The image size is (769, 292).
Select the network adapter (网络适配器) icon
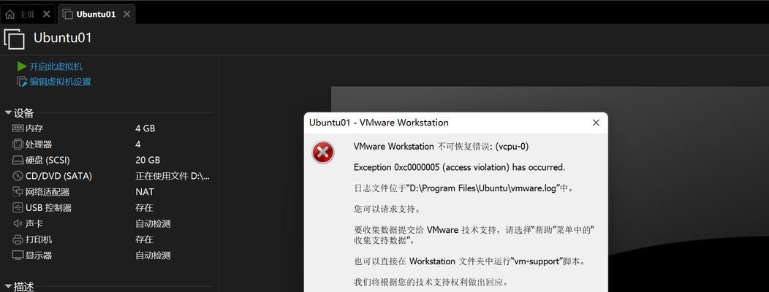(18, 191)
